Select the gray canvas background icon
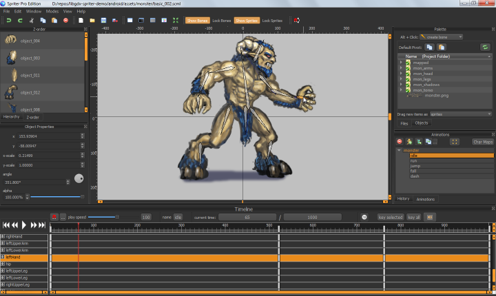Screen dimensions: 496x296 point(153,20)
